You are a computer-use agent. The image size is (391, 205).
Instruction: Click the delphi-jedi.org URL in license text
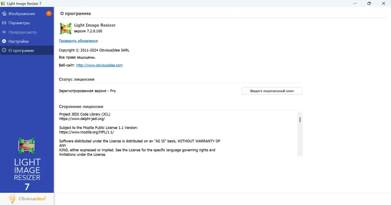tap(82, 119)
